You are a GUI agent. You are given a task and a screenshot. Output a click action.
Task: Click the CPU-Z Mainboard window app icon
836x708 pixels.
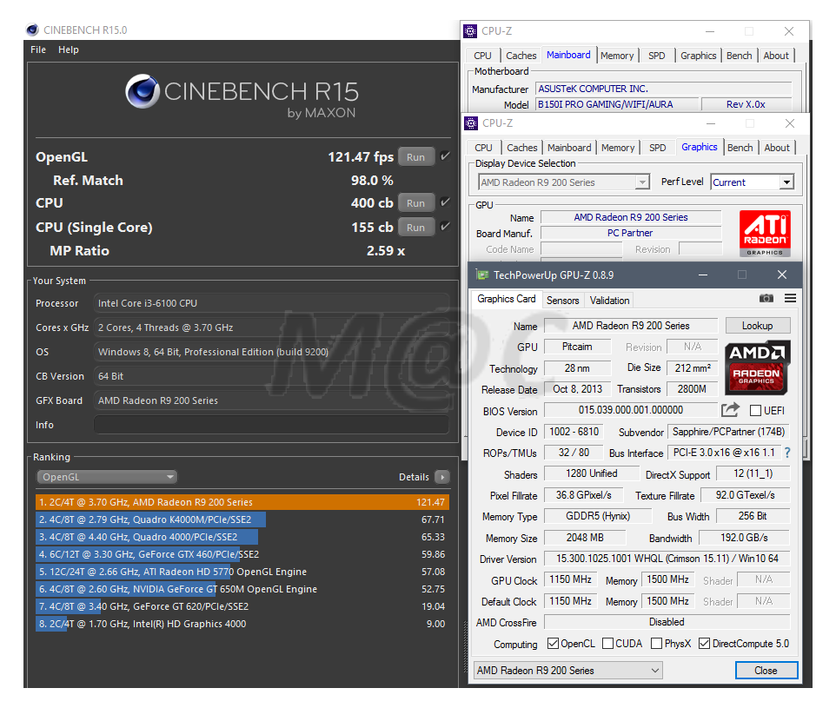470,31
